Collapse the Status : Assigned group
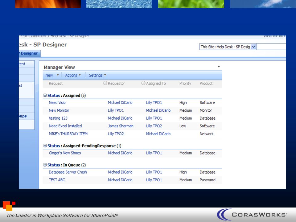The height and width of the screenshot is (222, 296). [45, 95]
